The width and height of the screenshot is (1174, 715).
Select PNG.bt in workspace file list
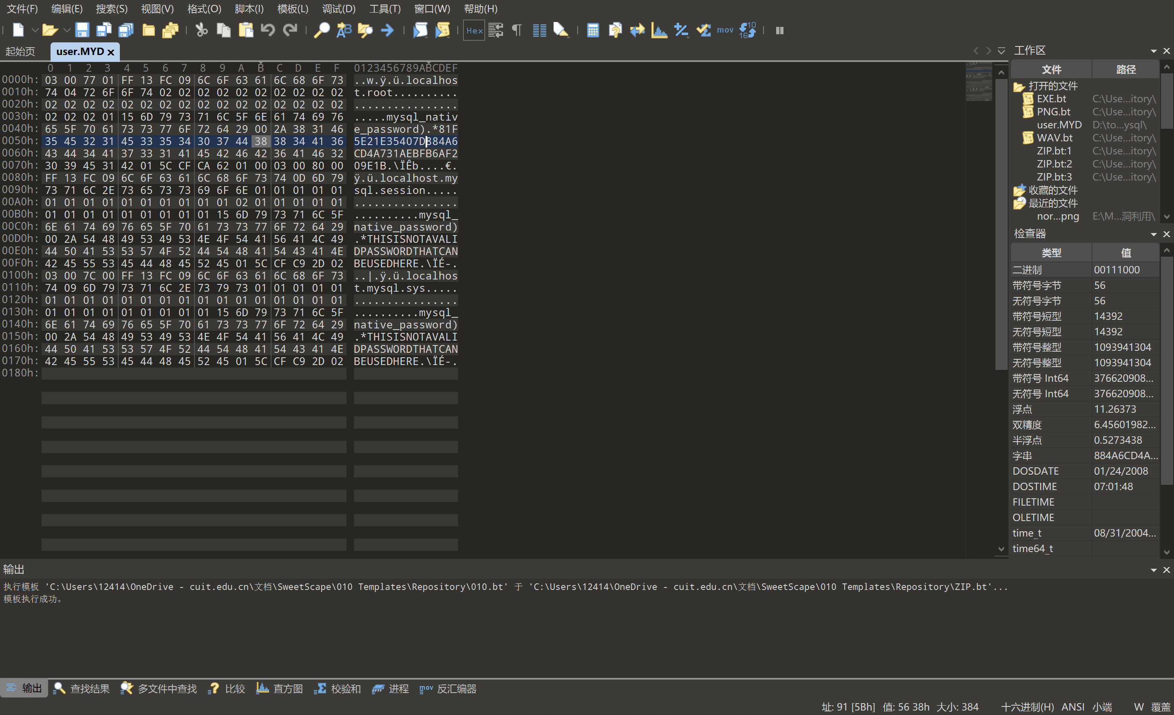click(x=1053, y=112)
